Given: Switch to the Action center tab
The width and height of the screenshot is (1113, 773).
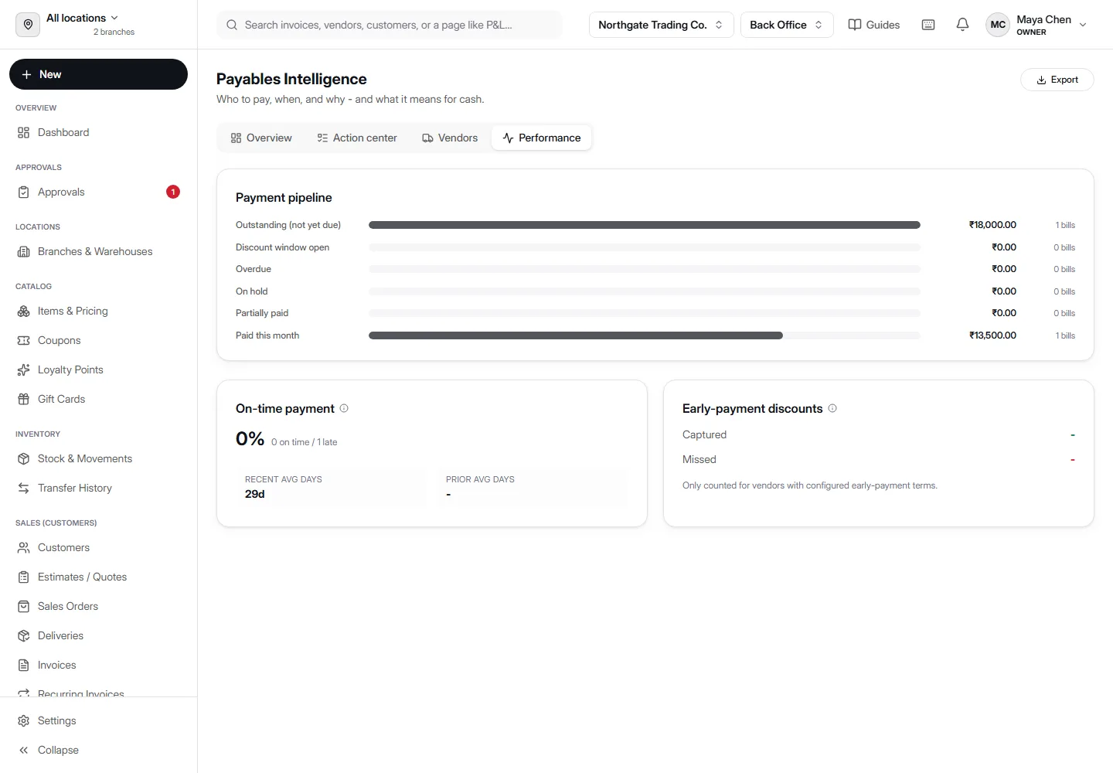Looking at the screenshot, I should coord(357,138).
